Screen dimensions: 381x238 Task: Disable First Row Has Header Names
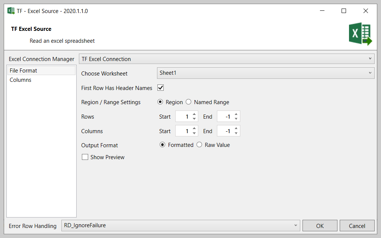[x=160, y=88]
